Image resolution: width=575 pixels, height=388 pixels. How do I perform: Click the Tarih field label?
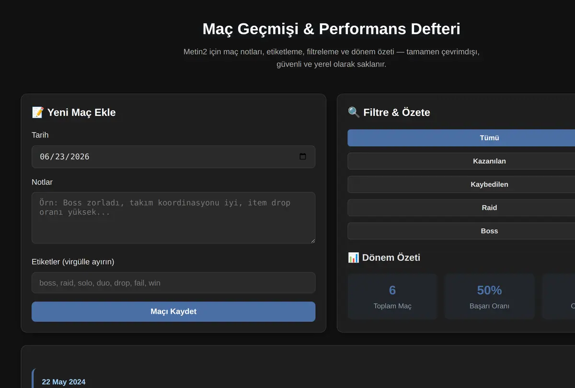pos(40,135)
